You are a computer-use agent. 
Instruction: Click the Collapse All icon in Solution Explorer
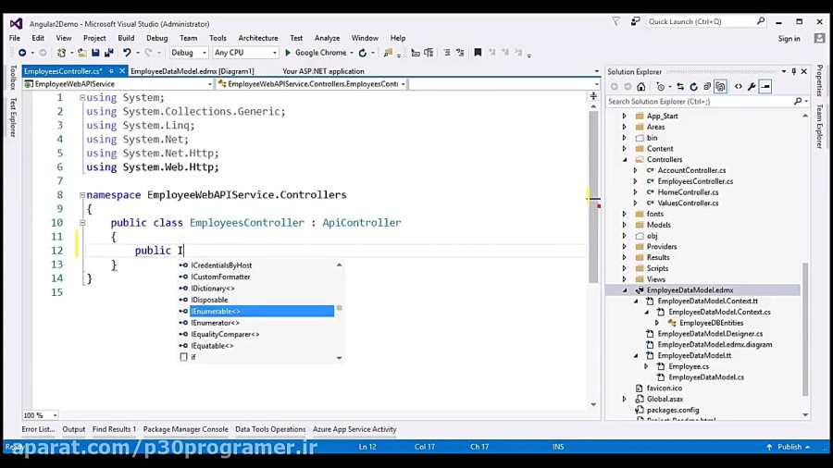click(x=707, y=87)
